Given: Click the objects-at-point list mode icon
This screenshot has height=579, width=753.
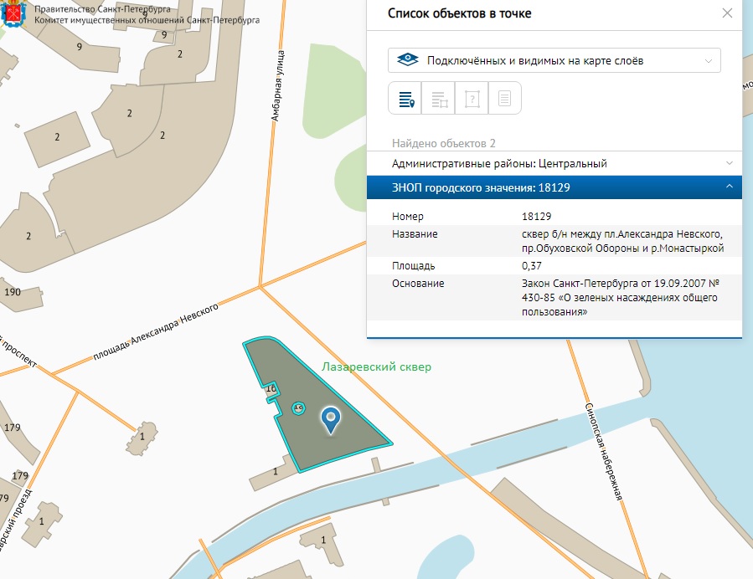Looking at the screenshot, I should tap(405, 99).
